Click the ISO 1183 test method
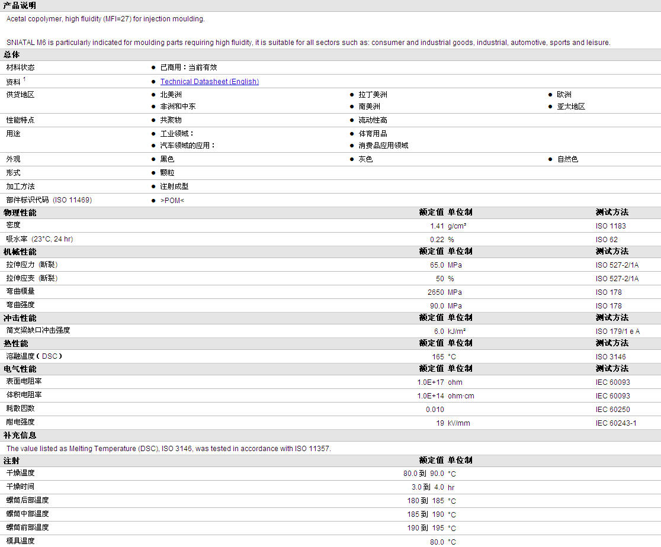 click(611, 226)
